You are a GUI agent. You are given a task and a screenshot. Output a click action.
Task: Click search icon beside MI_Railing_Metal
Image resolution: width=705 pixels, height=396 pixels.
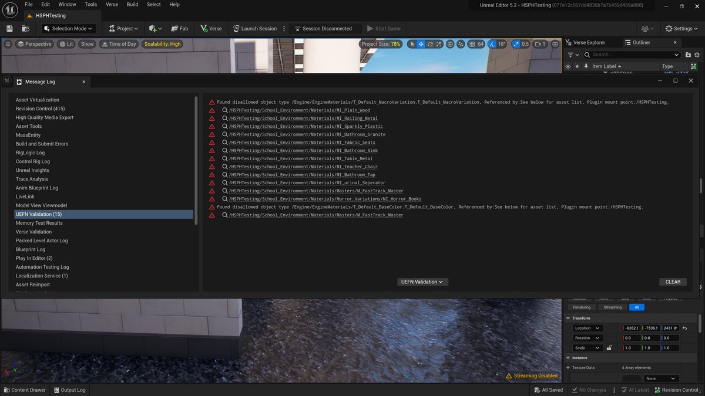(225, 119)
